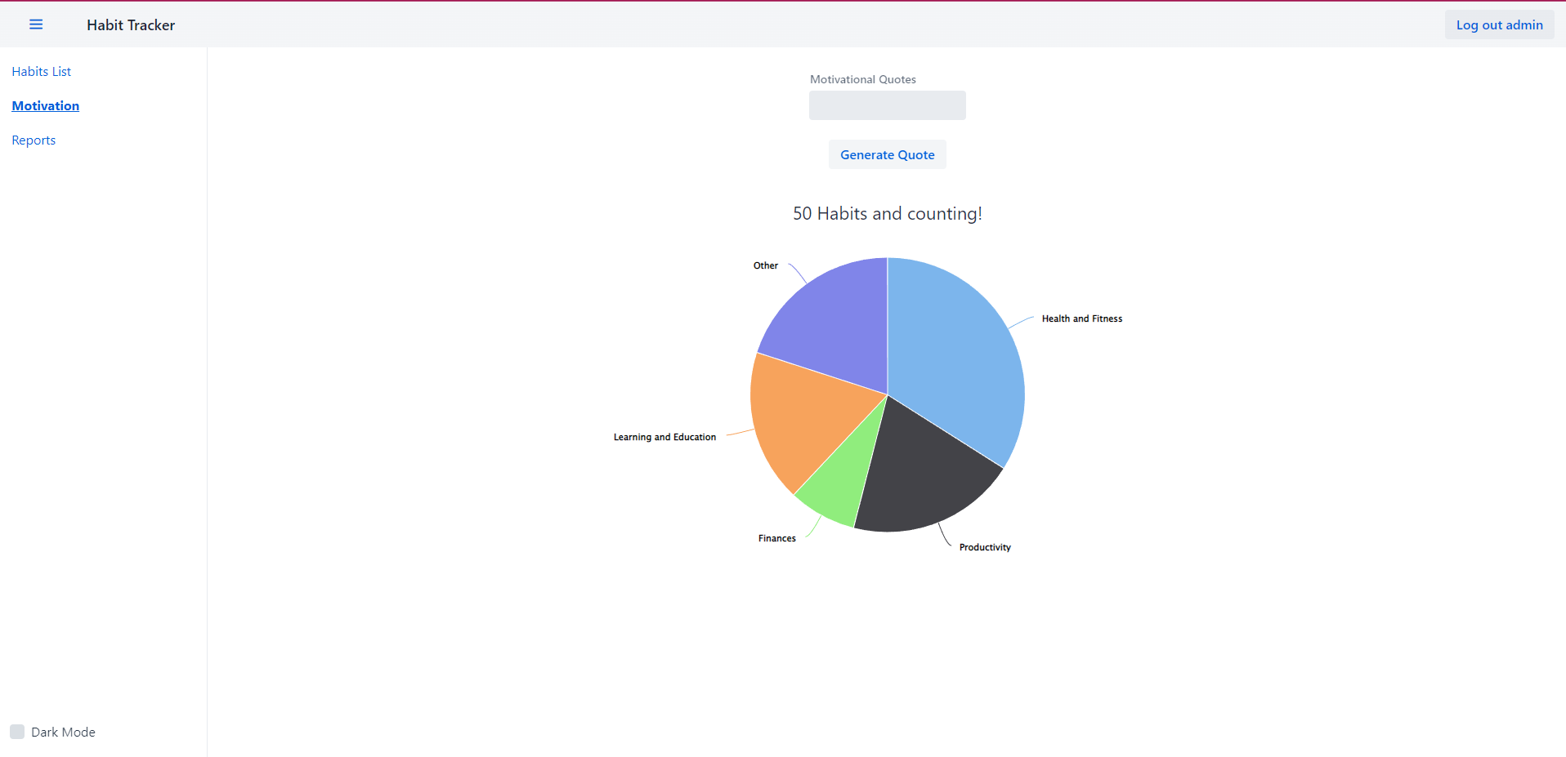Enable Dark Mode
Viewport: 1566px width, 757px height.
17,731
